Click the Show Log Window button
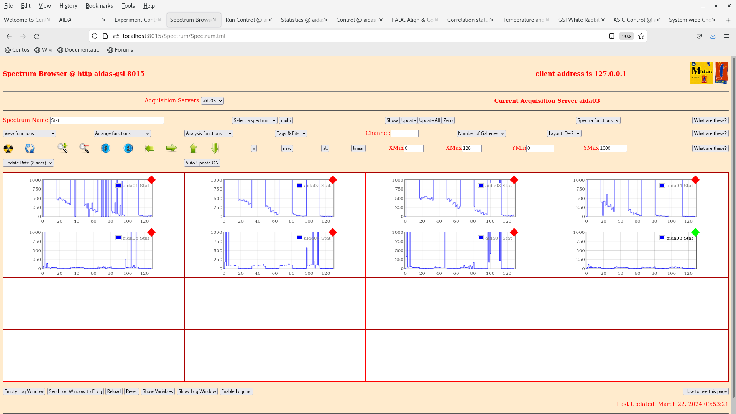This screenshot has width=736, height=414. point(197,391)
